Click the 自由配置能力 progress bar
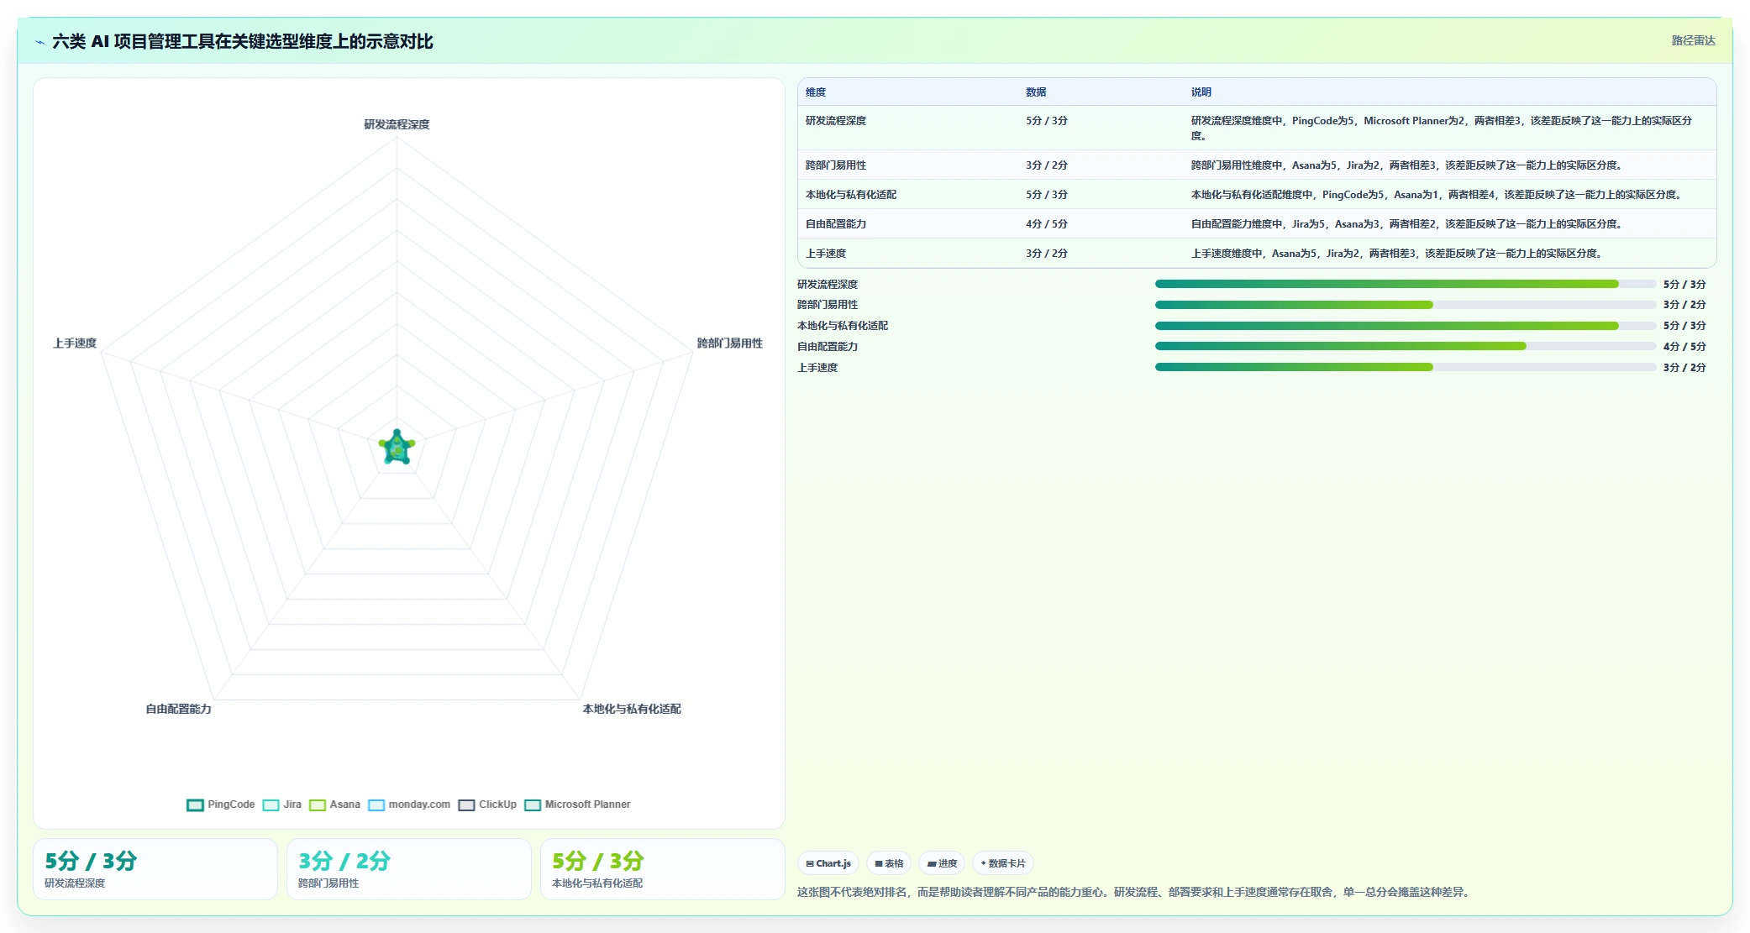Screen dimensions: 1750x933 pyautogui.click(x=1406, y=346)
